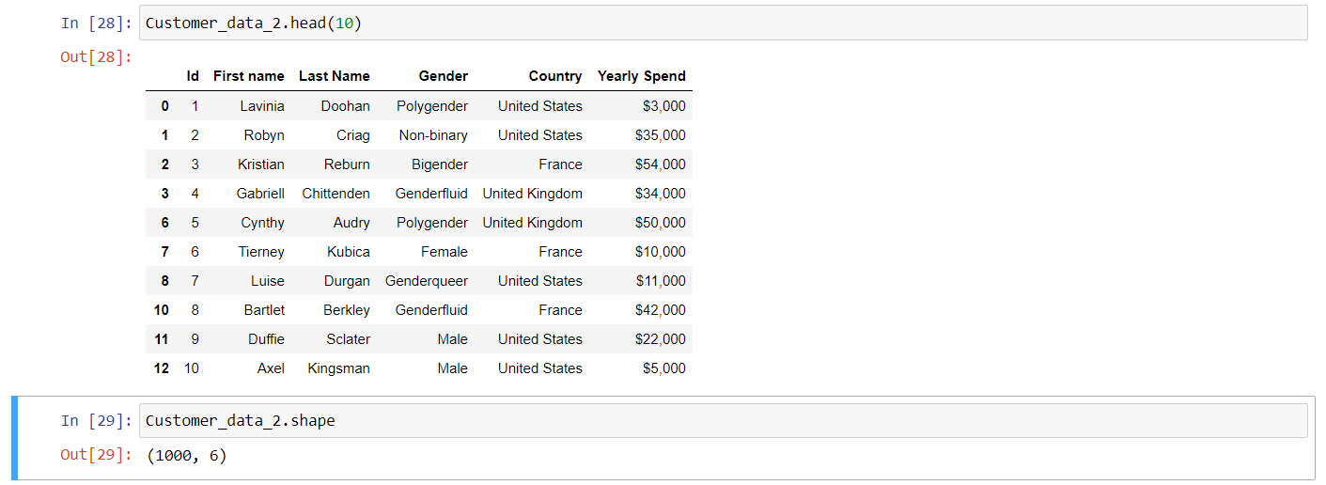Click the Chittenden last name cell
This screenshot has width=1326, height=485.
coord(336,194)
